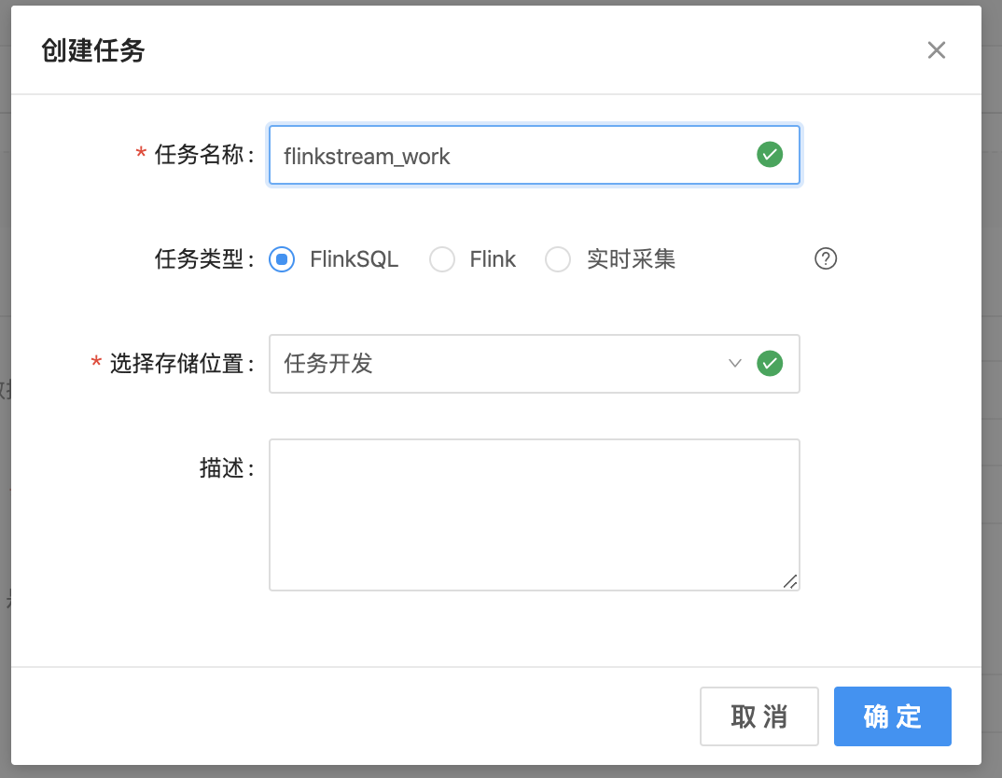The image size is (1002, 778).
Task: Select the Flink task type radio button
Action: [x=442, y=259]
